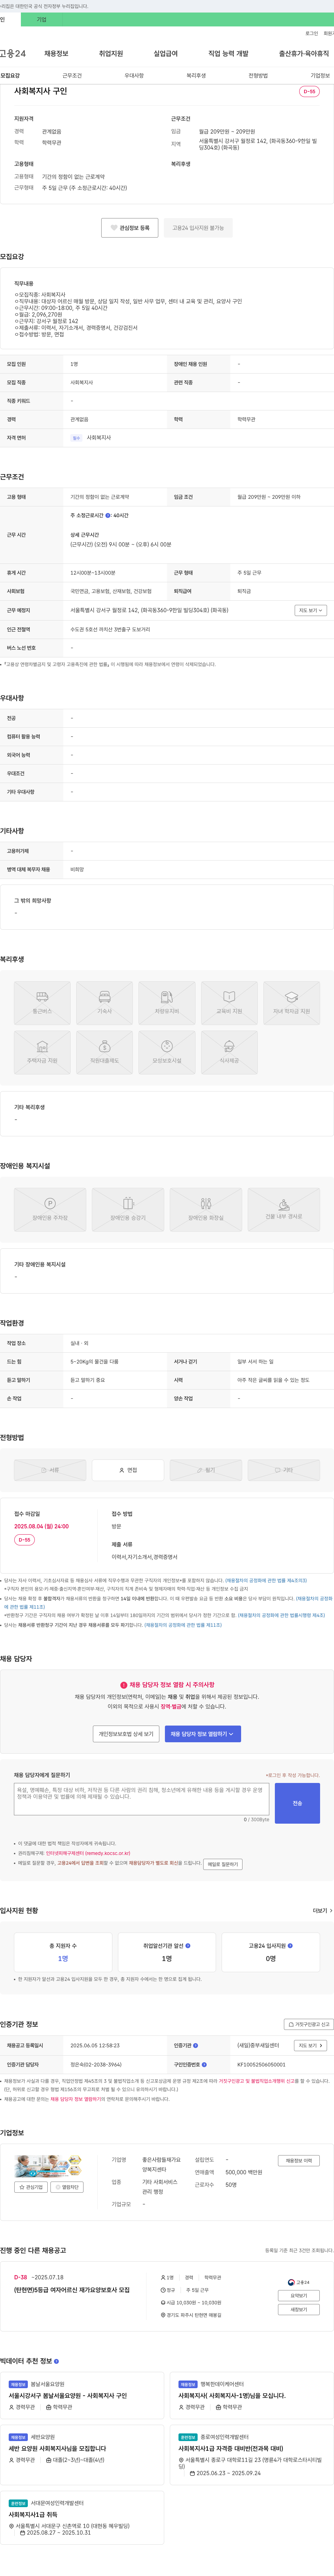Click the 직원대출제도 welfare icon
Screen dimensions: 334x2576
click(104, 1052)
